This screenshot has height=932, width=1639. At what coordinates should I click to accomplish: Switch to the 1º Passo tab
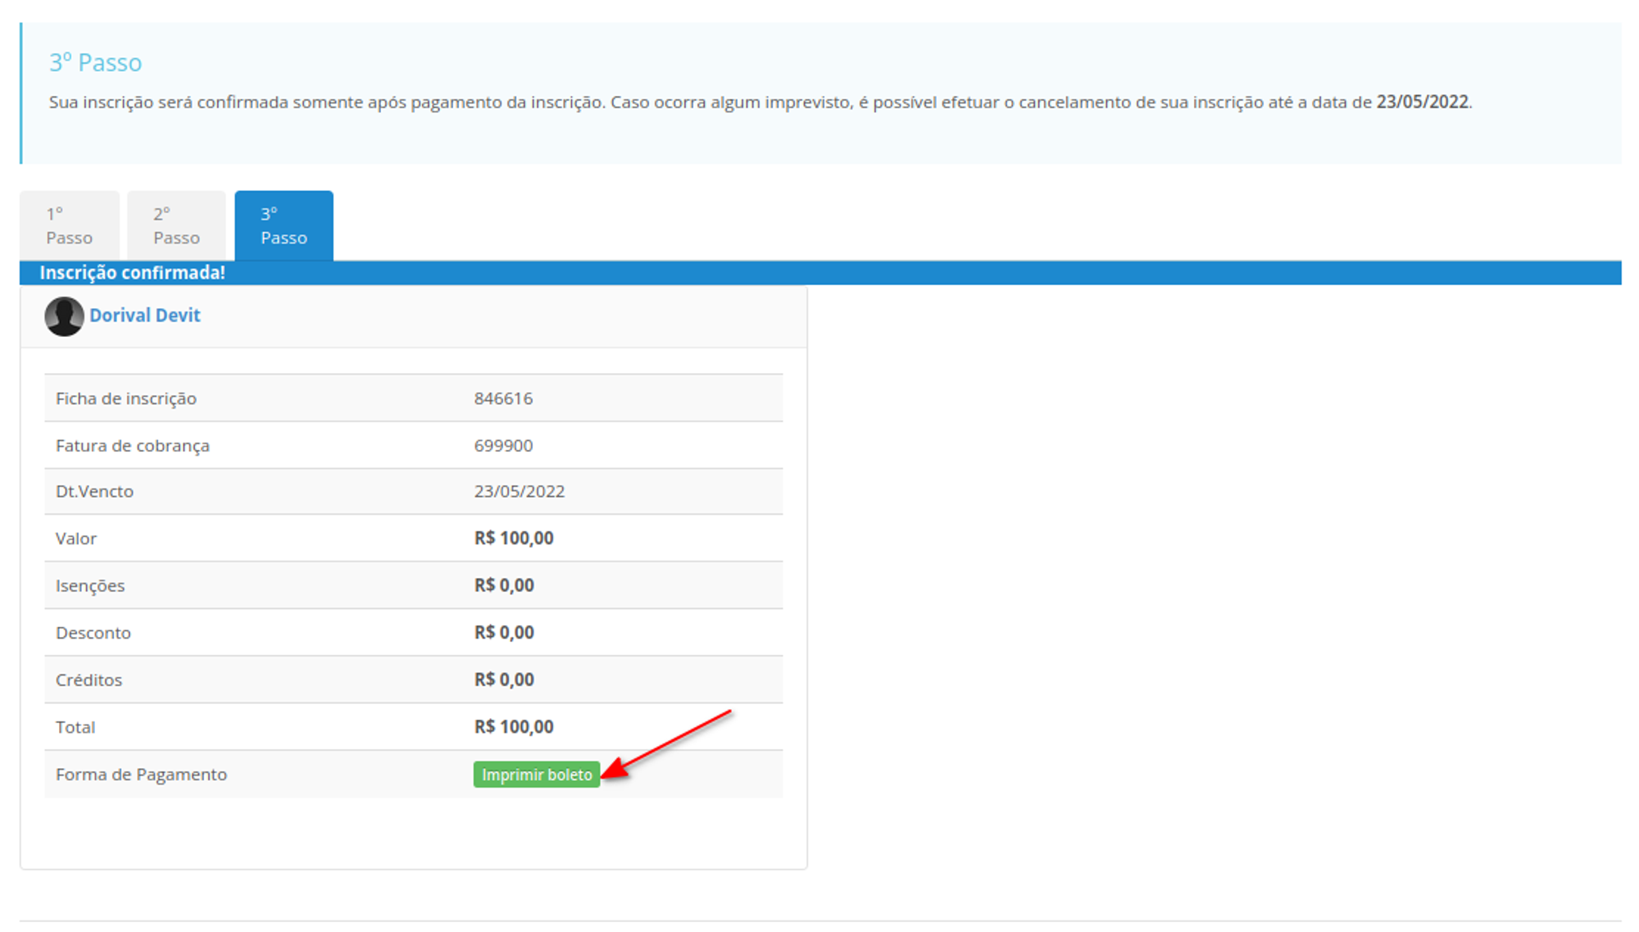70,226
